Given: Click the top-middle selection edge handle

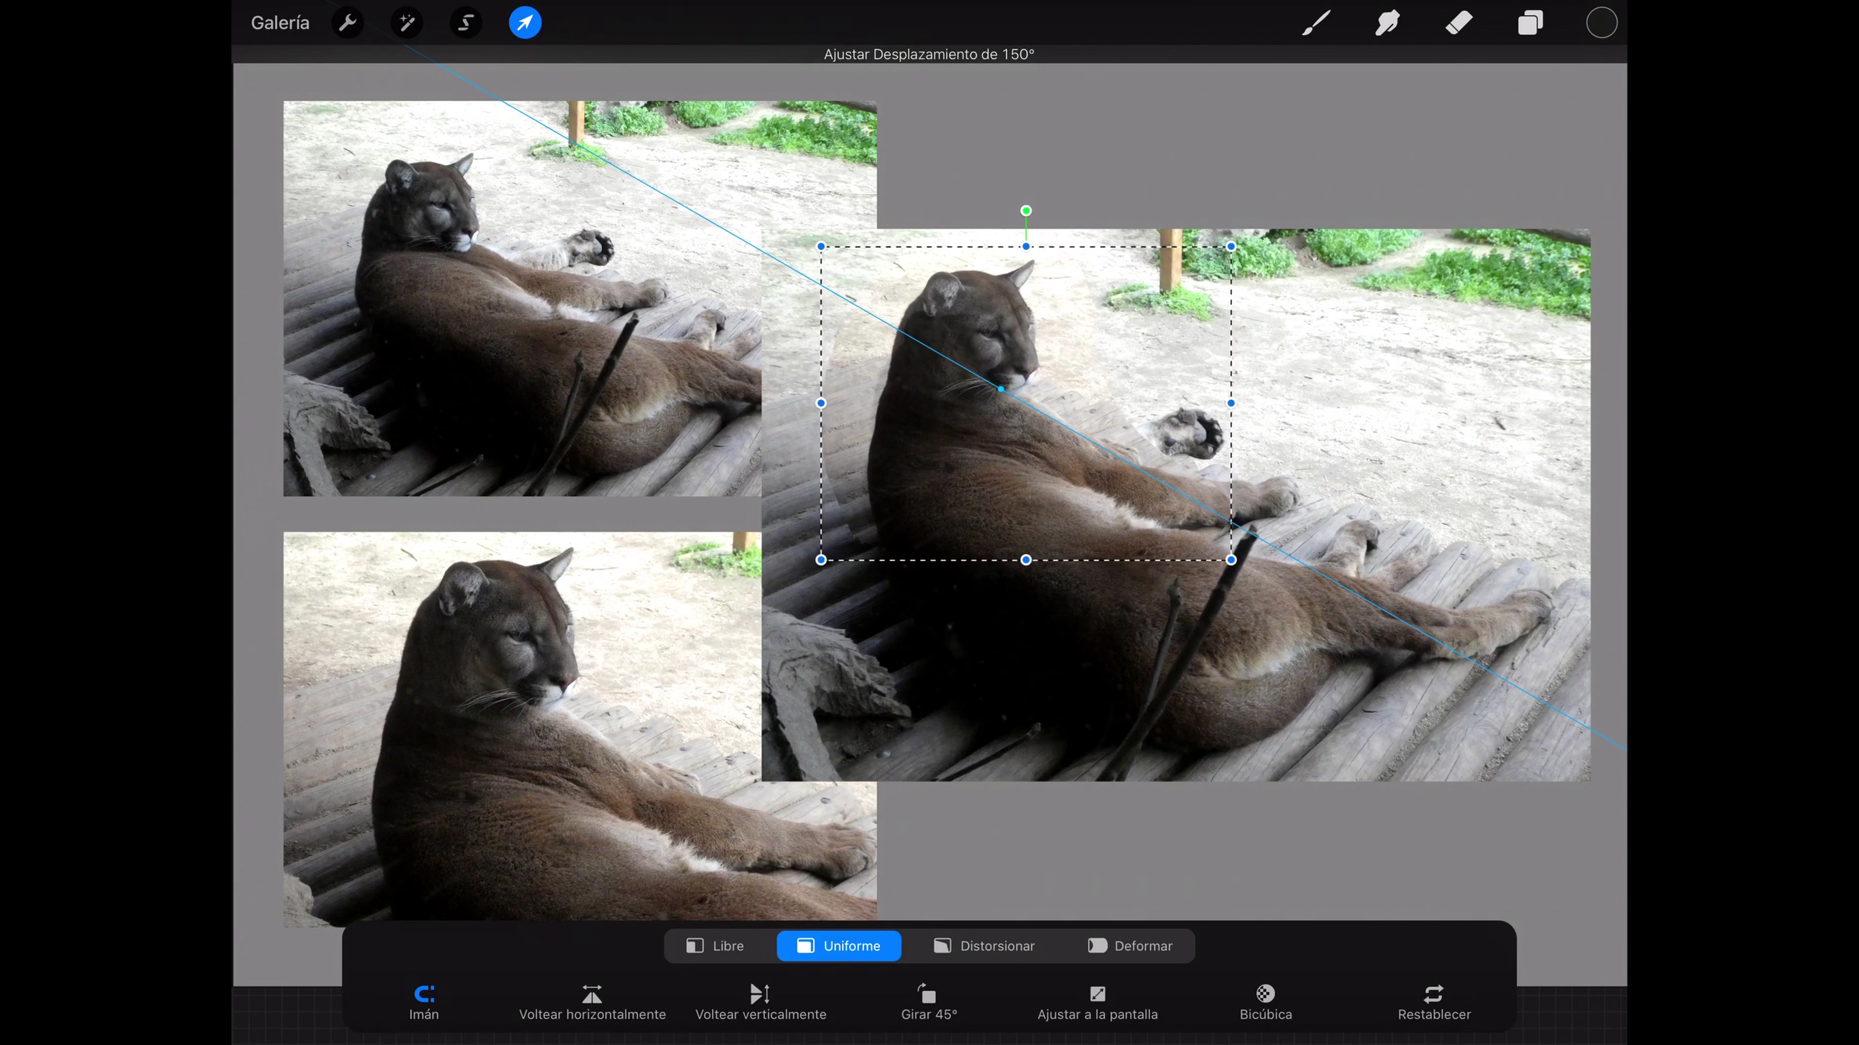Looking at the screenshot, I should pyautogui.click(x=1026, y=247).
